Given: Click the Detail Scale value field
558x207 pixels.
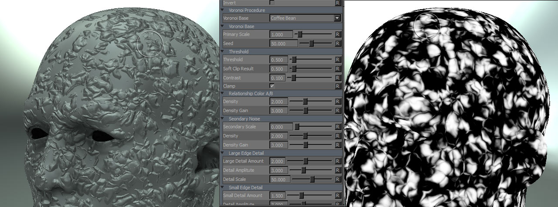Looking at the screenshot, I should click(x=279, y=180).
